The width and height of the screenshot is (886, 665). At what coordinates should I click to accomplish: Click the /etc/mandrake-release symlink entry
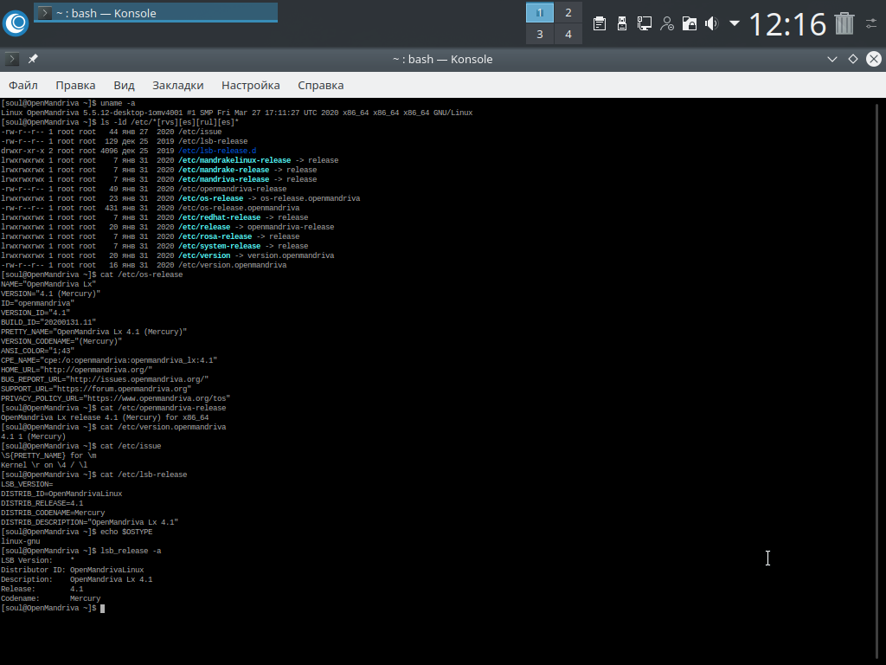click(x=224, y=171)
